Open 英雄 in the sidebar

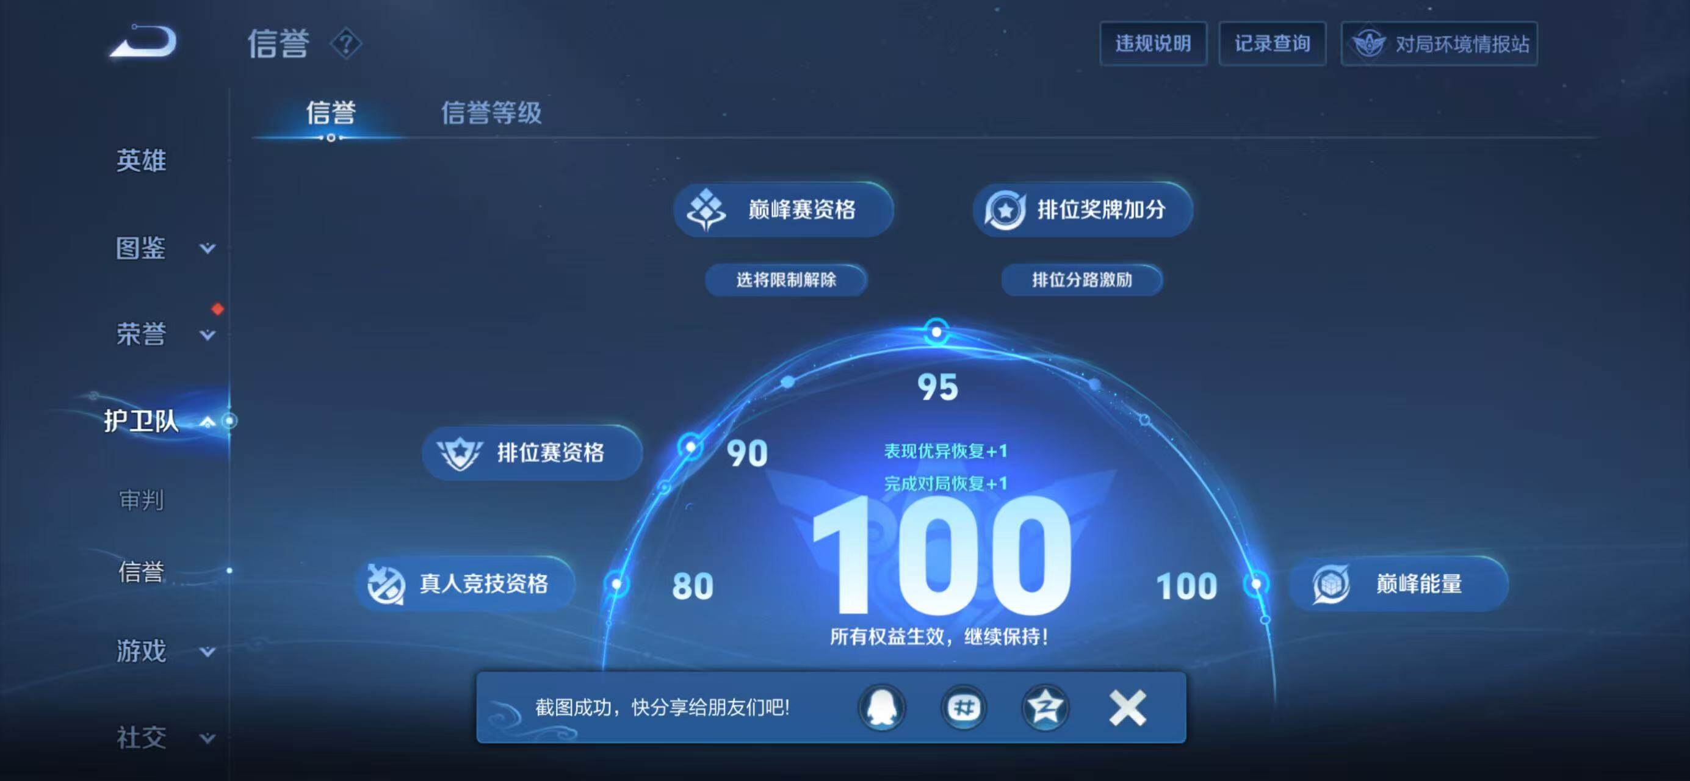click(x=141, y=160)
